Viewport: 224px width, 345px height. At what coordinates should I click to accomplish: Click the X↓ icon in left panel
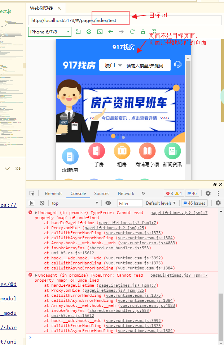coord(18,168)
